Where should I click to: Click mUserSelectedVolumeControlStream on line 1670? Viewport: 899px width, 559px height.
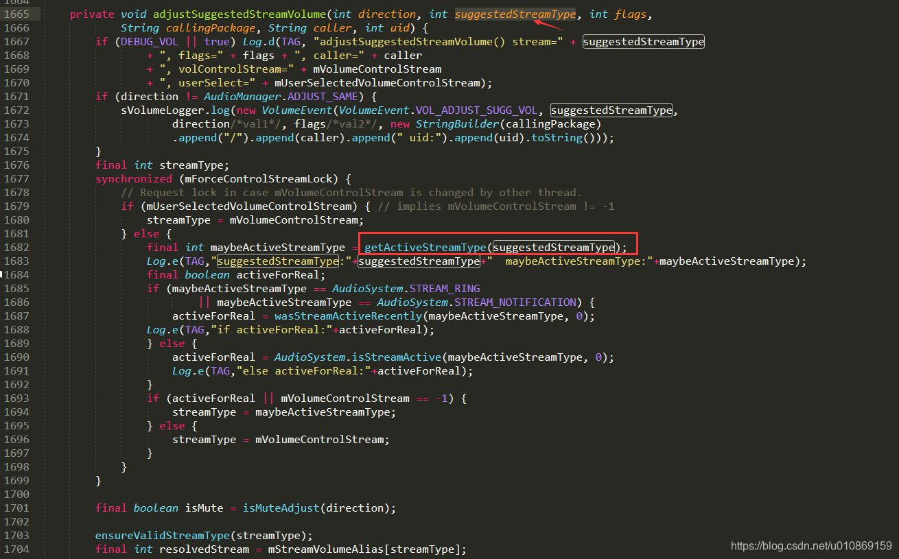(377, 83)
